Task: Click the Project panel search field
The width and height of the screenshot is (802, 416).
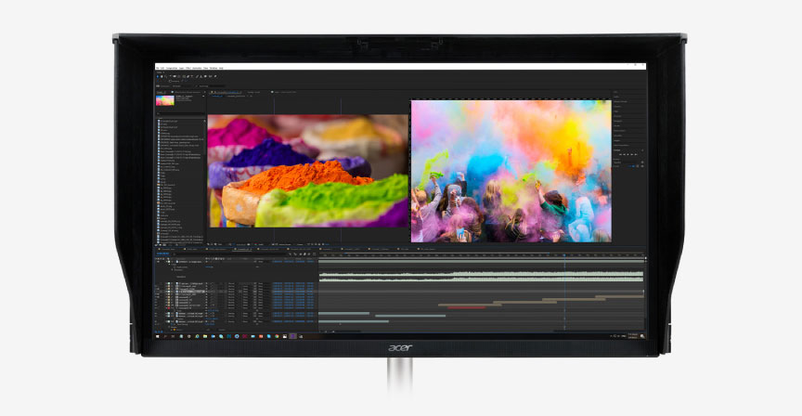Action: pos(180,113)
